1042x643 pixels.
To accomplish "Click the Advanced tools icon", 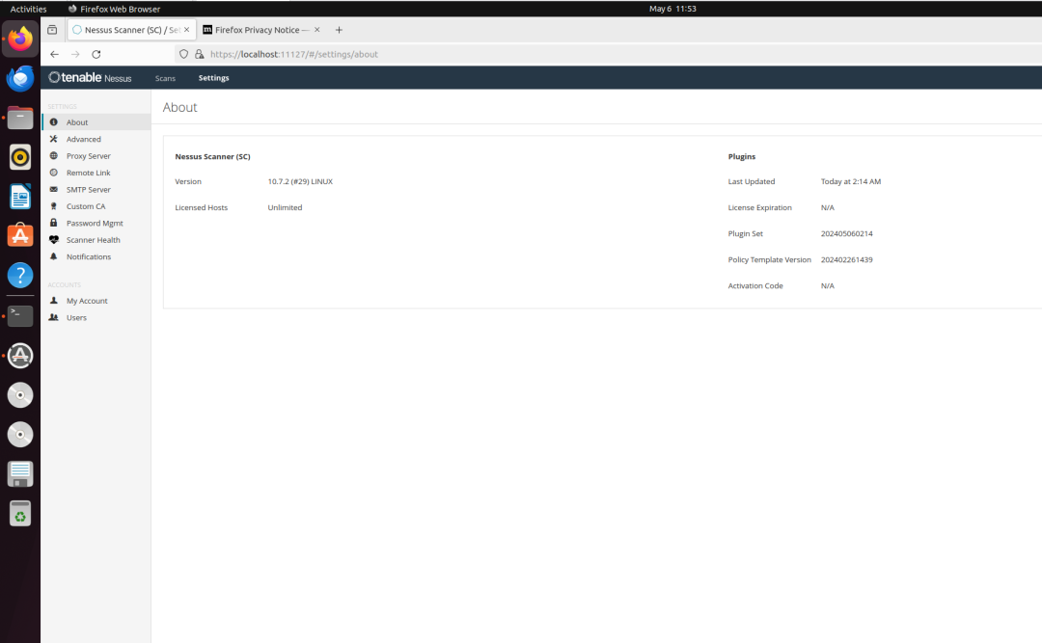I will pos(54,139).
